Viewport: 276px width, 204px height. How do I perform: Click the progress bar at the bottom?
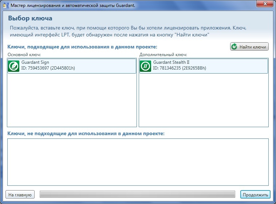(x=137, y=195)
